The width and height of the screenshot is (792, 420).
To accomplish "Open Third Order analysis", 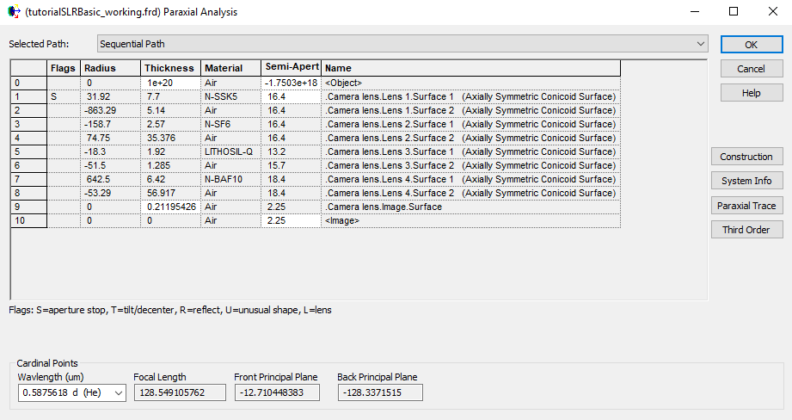I will (x=746, y=230).
